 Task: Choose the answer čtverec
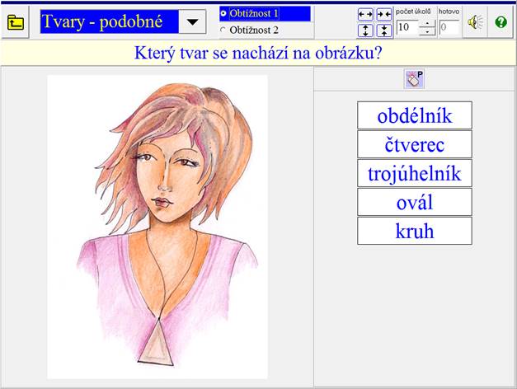point(415,144)
